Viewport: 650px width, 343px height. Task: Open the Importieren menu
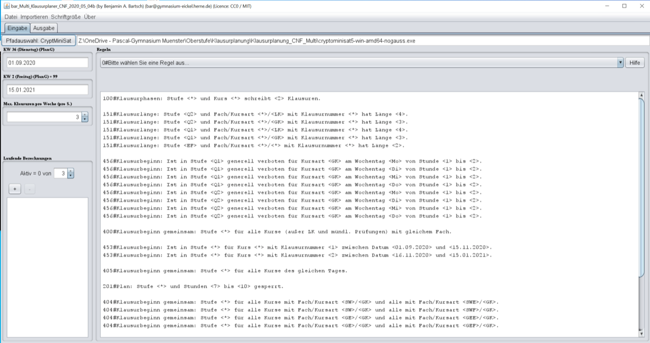coord(34,17)
